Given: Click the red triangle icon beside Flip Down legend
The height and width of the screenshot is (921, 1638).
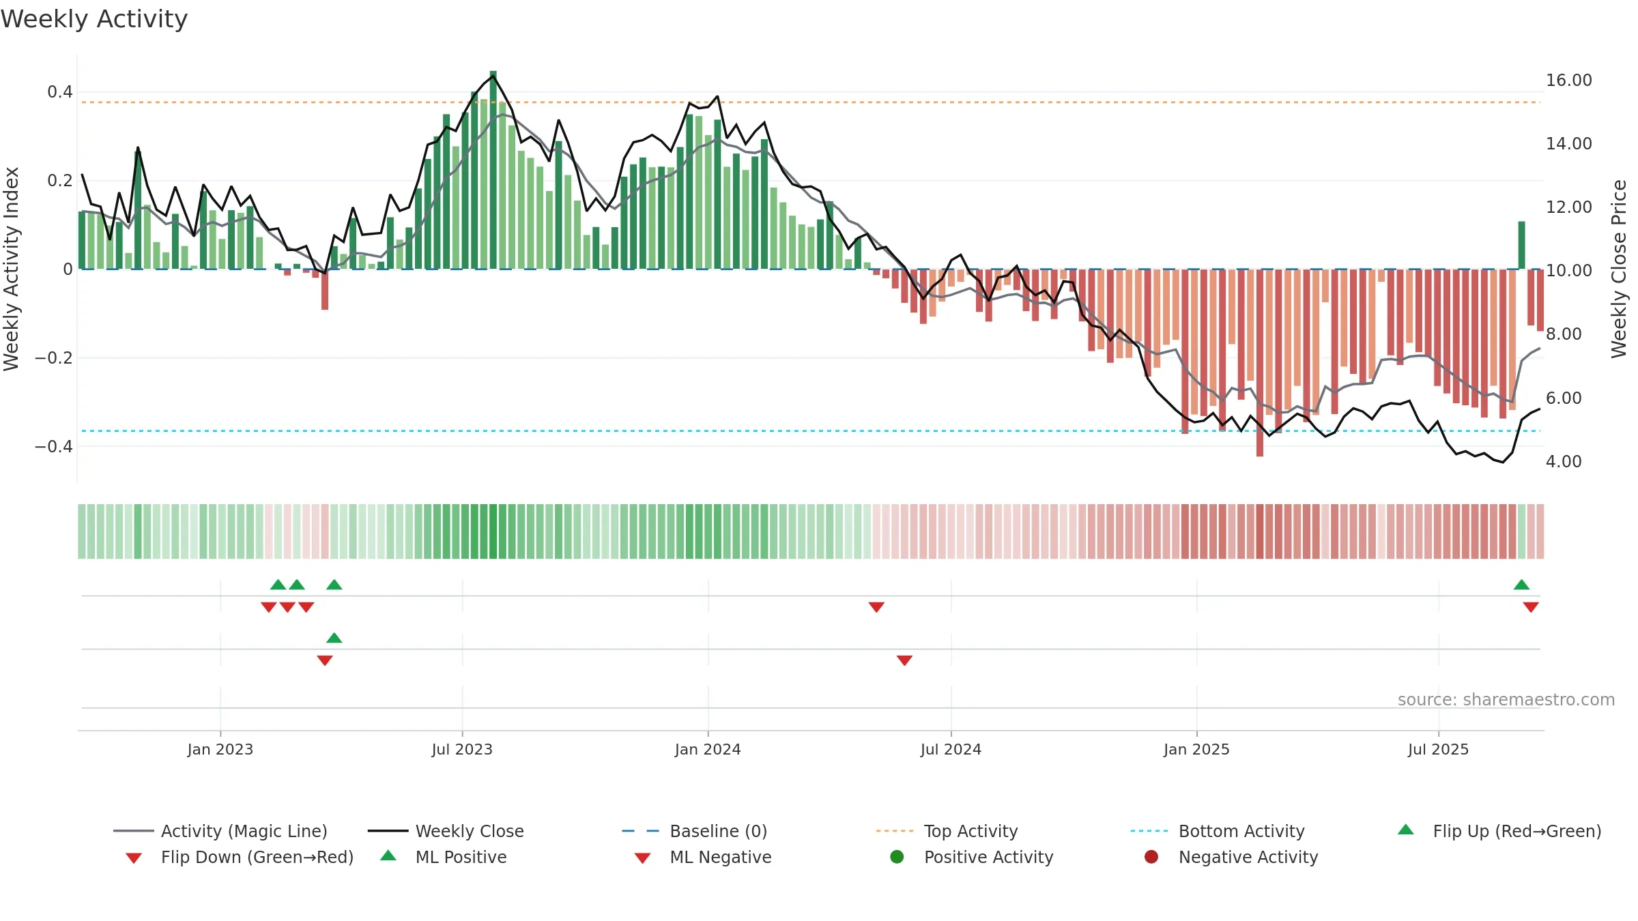Looking at the screenshot, I should pos(134,858).
